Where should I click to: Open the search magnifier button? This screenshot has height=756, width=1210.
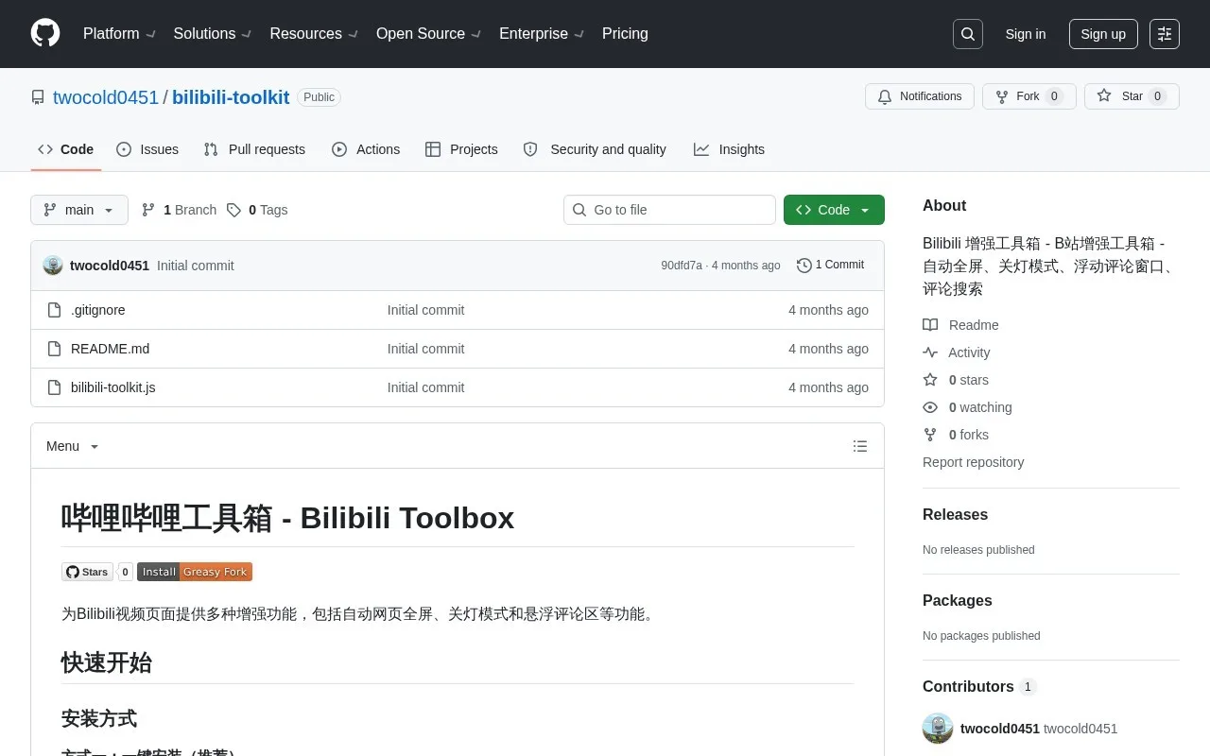click(x=968, y=34)
